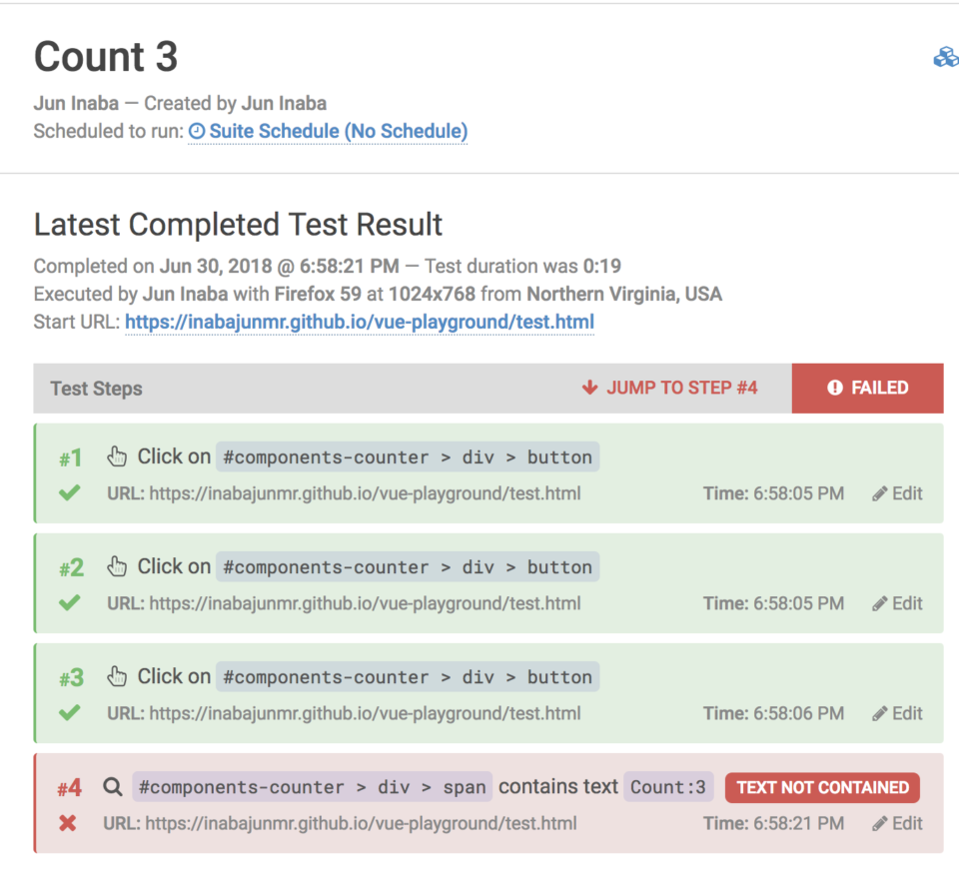
Task: Select the span selector in step #4
Action: click(x=312, y=787)
